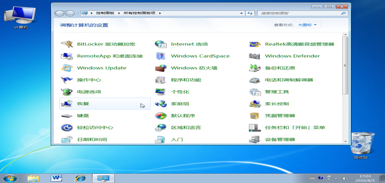The image size is (385, 183).
Task: Click the refresh button beside address bar
Action: (250, 13)
